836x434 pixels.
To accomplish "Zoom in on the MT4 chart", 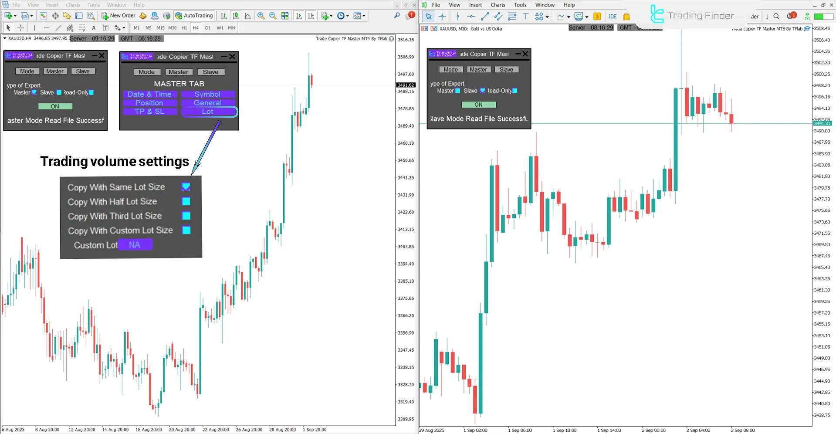I will (x=261, y=16).
